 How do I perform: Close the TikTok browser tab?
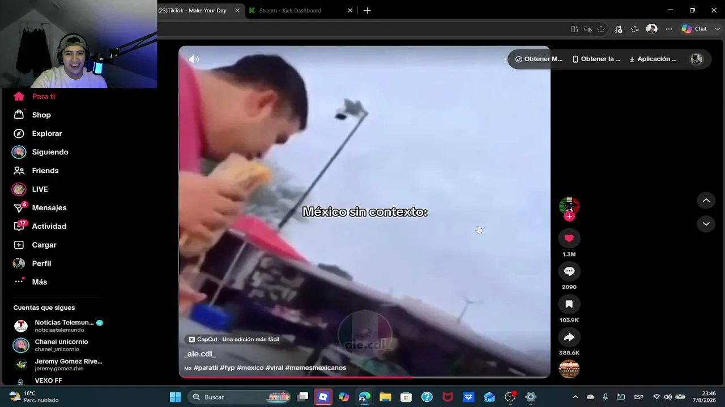237,10
